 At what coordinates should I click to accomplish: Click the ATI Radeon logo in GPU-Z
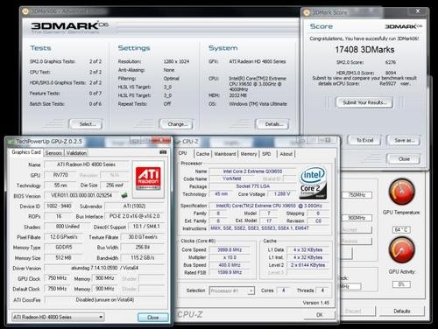click(148, 178)
